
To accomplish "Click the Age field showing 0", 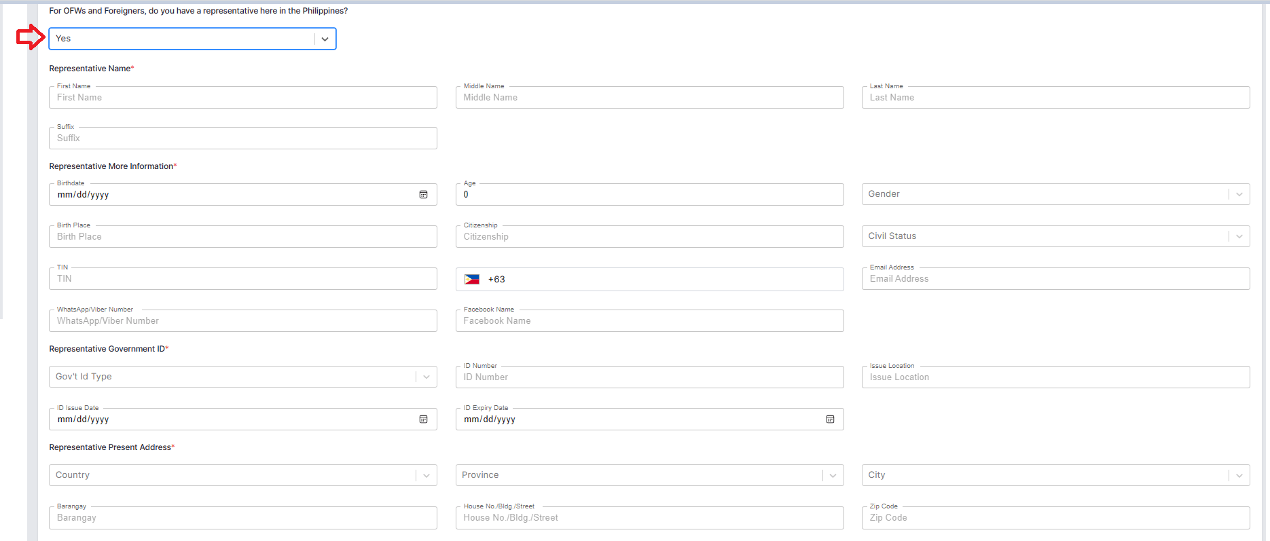I will click(x=649, y=195).
